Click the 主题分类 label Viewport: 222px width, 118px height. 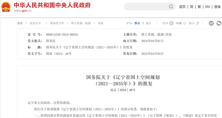(x=130, y=35)
